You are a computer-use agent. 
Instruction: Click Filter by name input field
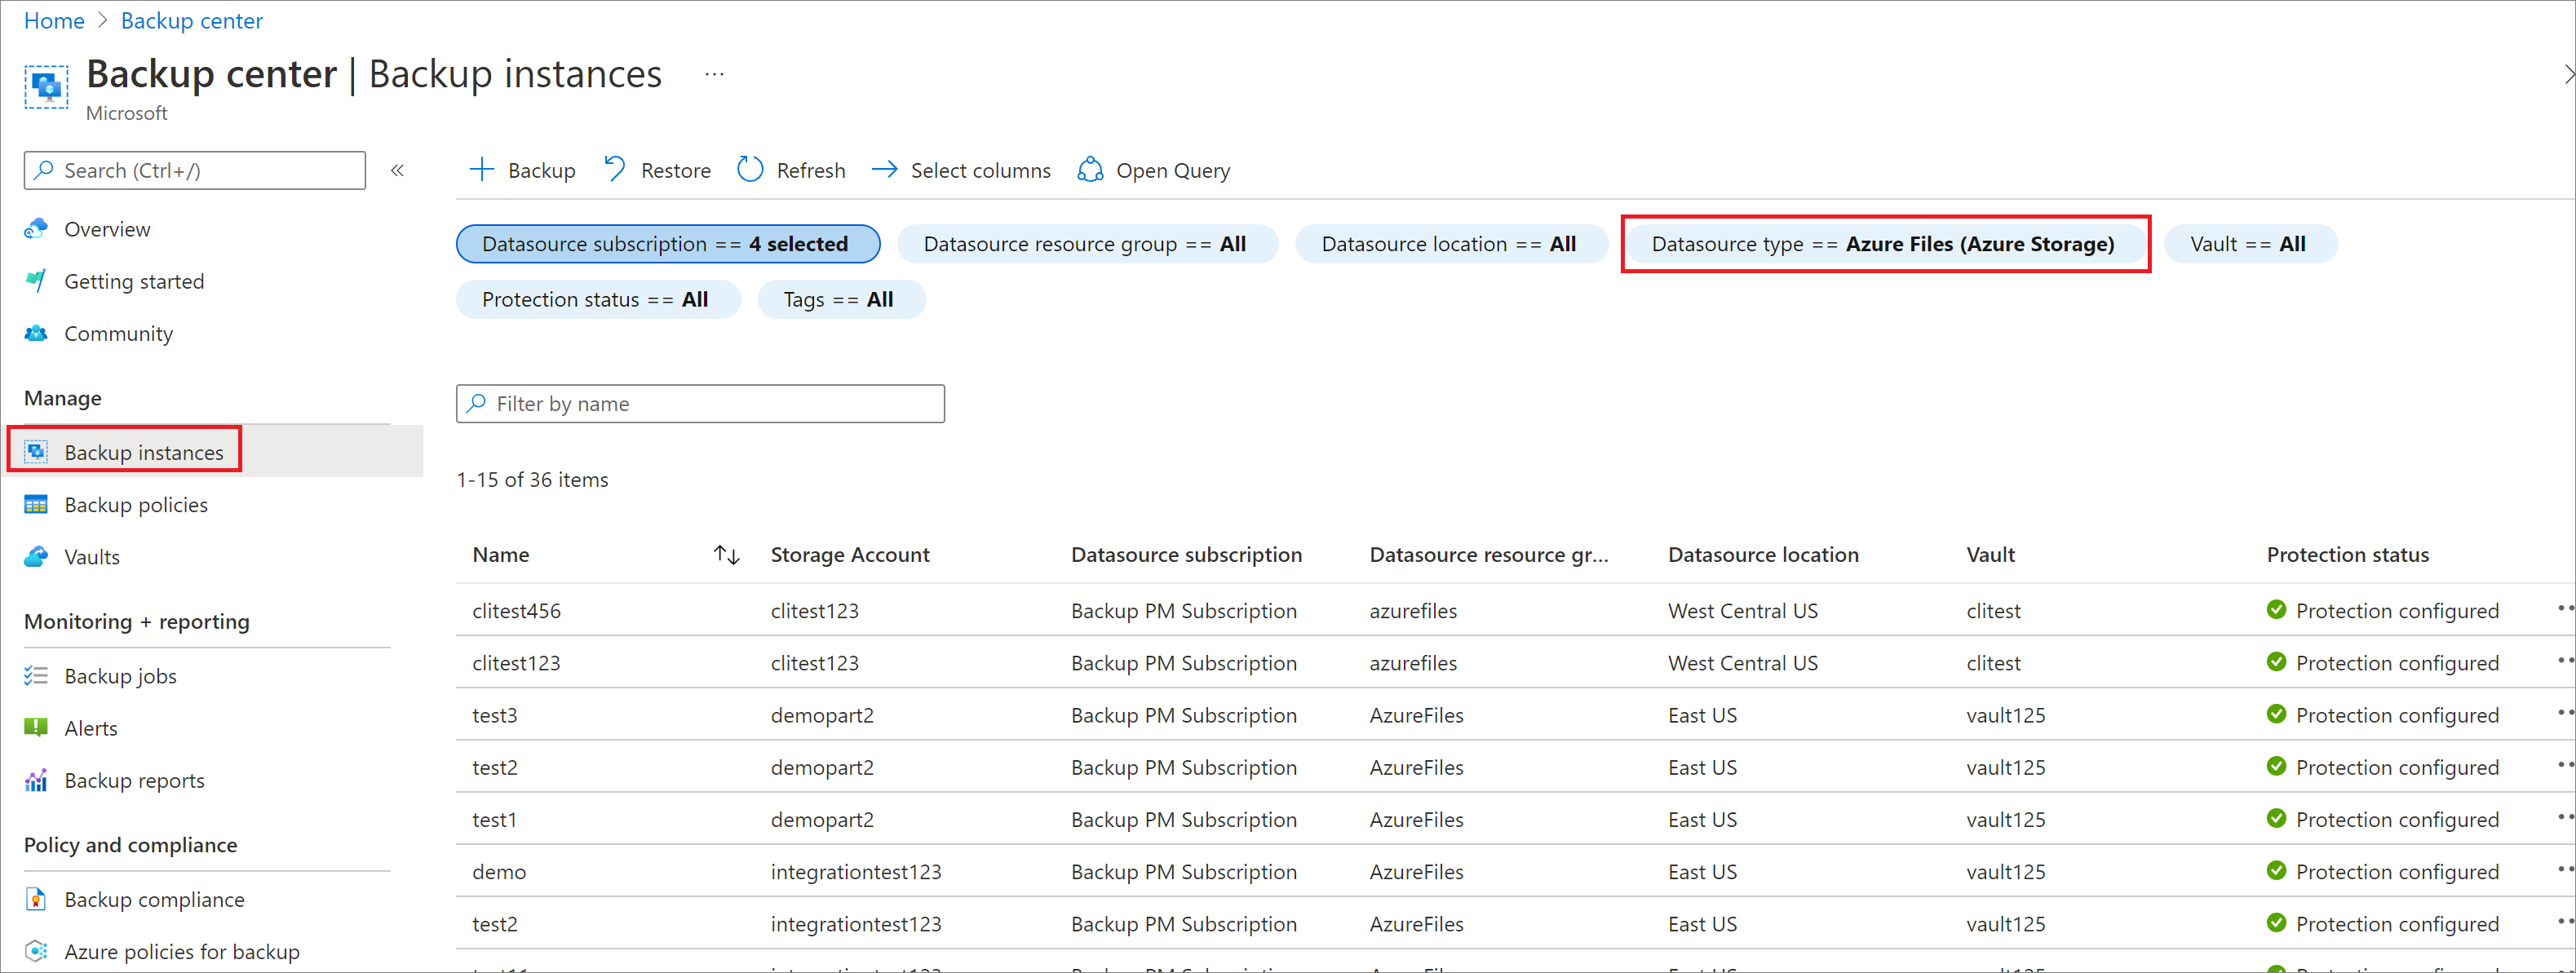[x=702, y=405]
